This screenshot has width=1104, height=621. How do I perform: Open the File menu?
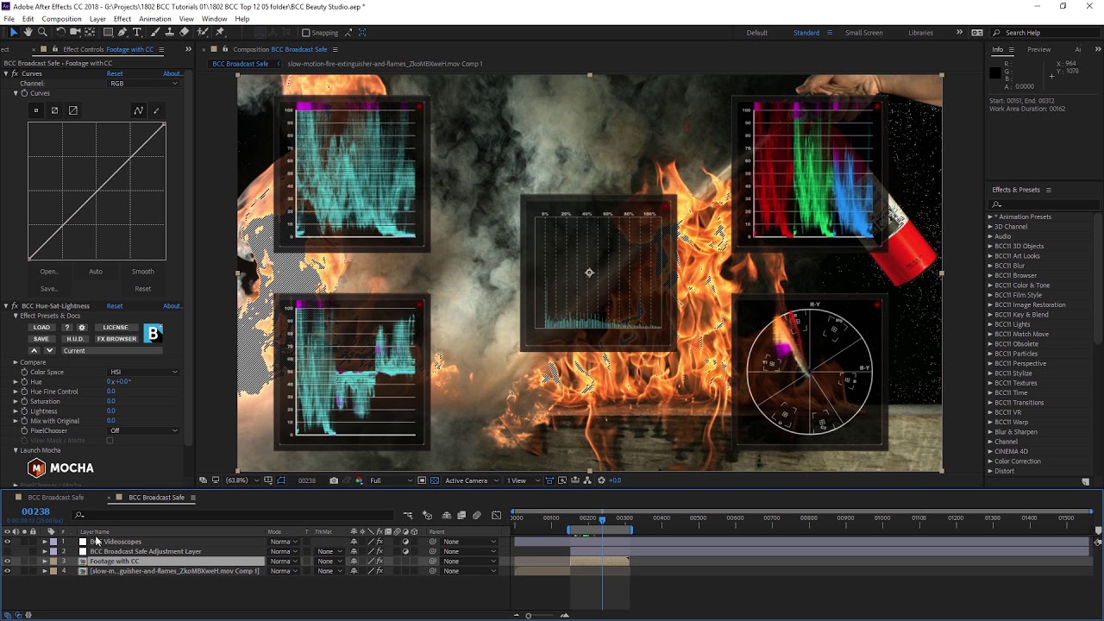point(9,19)
